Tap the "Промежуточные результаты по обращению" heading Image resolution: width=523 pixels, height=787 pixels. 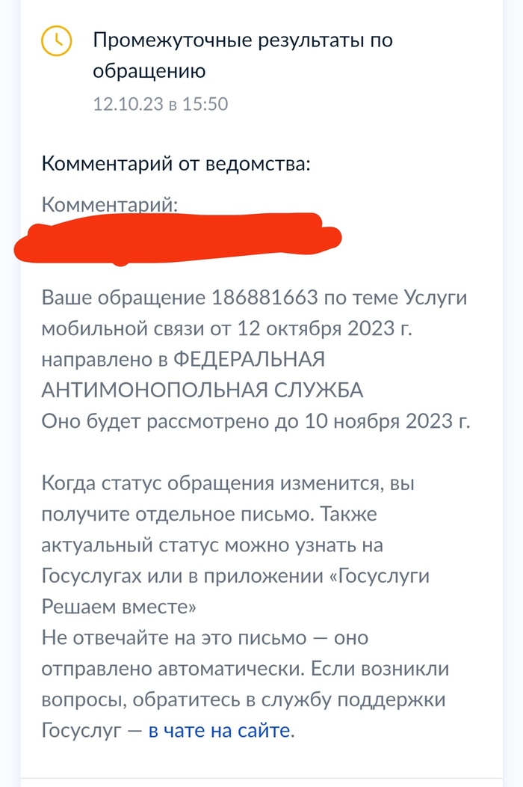point(242,55)
